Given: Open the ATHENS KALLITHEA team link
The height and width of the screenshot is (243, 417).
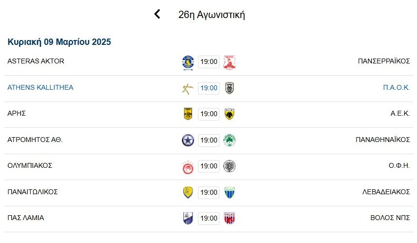Looking at the screenshot, I should (x=40, y=88).
